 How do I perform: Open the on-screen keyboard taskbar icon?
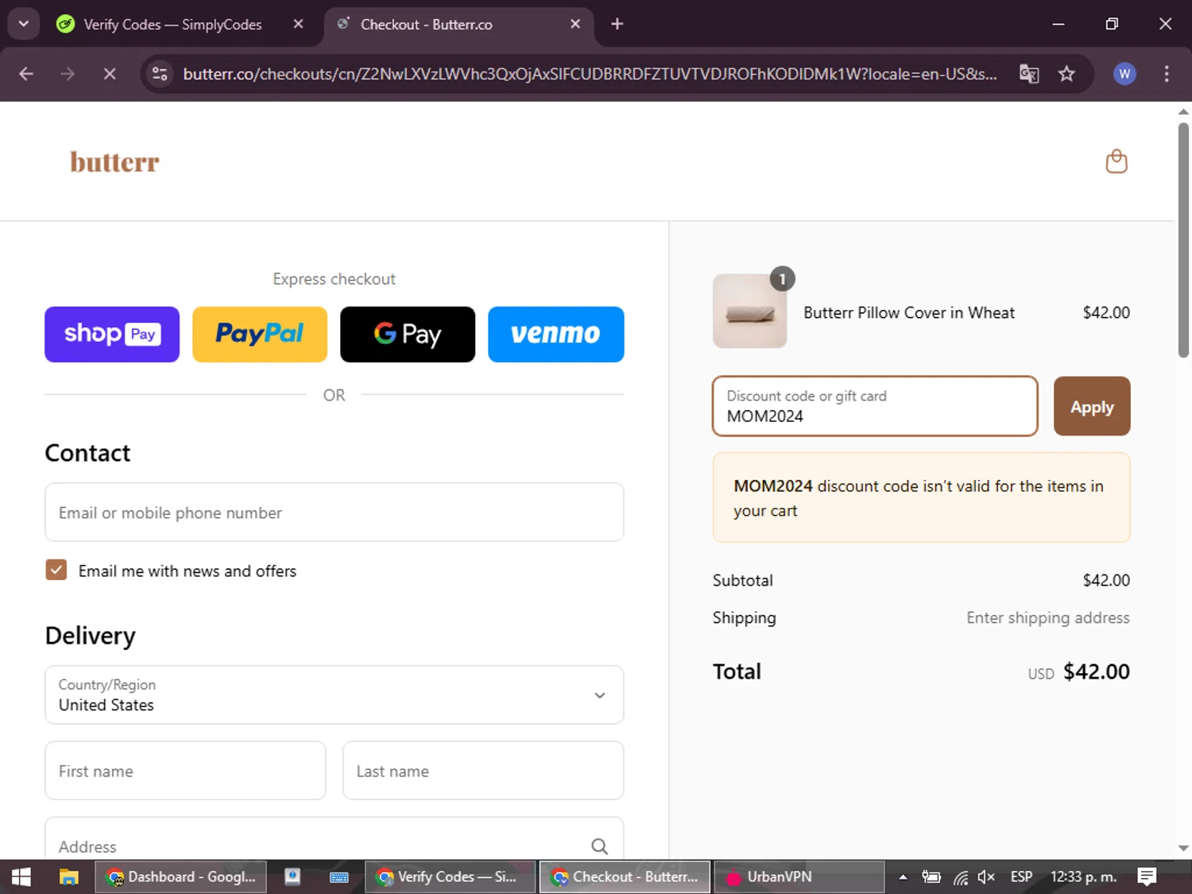tap(339, 877)
